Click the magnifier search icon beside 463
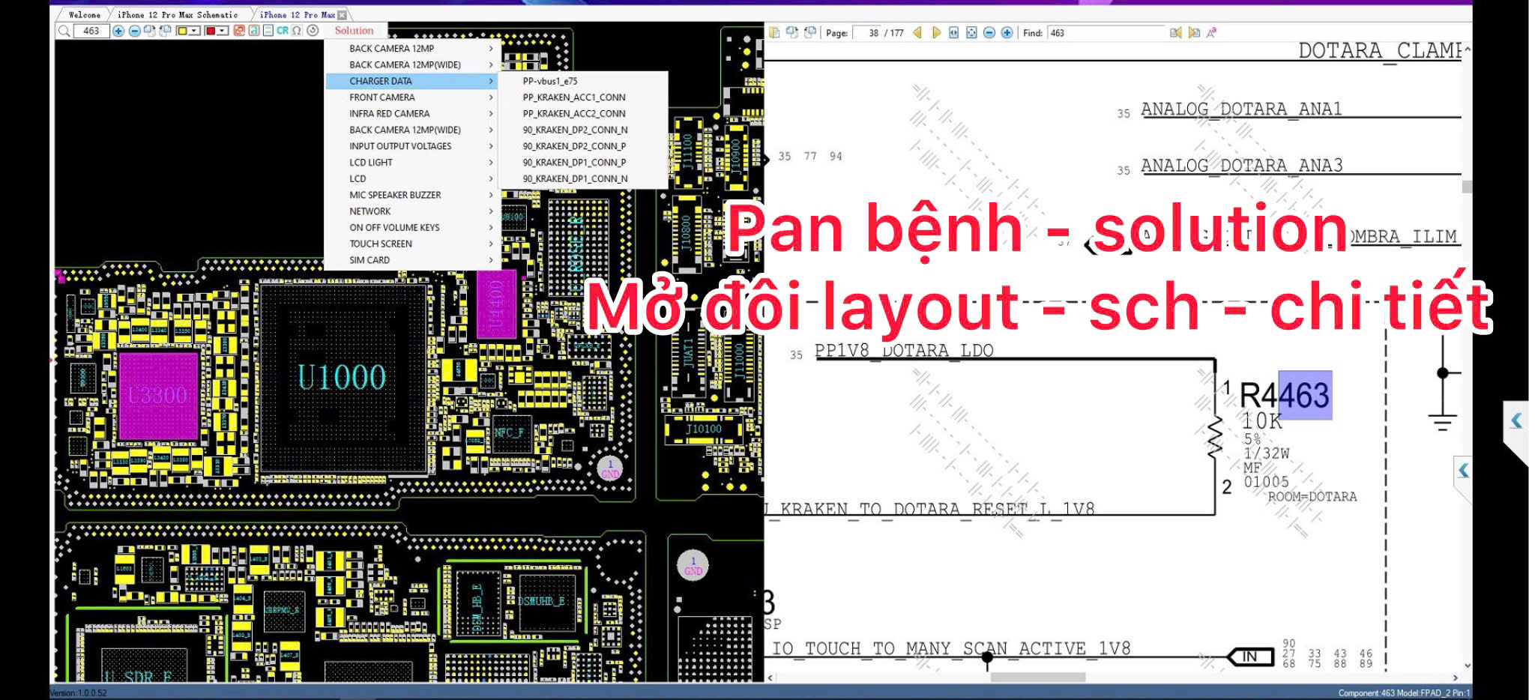The image size is (1535, 700). 64,31
